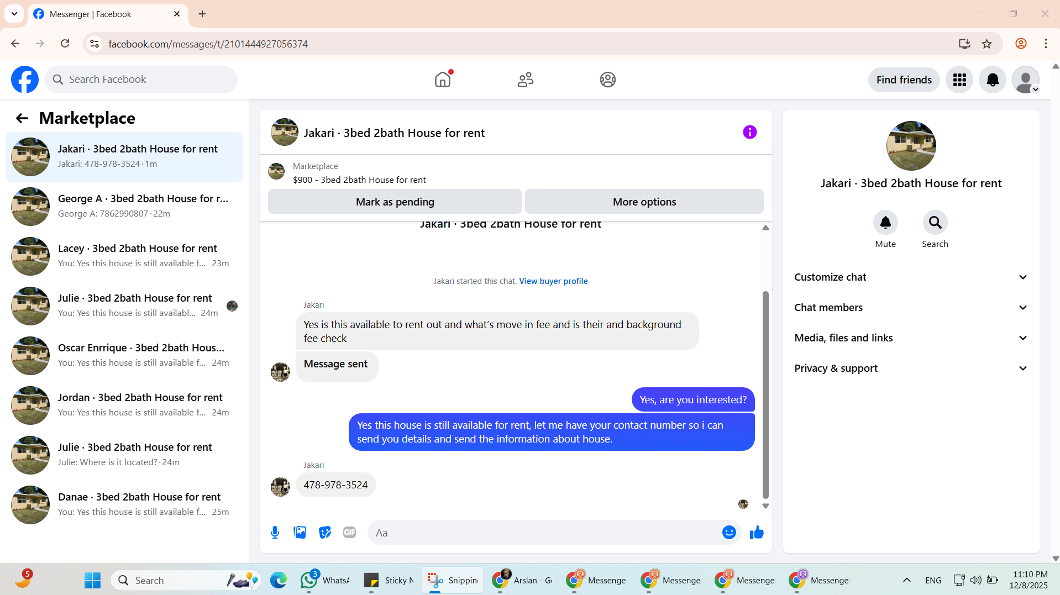The height and width of the screenshot is (595, 1060).
Task: Open View buyer profile link
Action: (553, 281)
